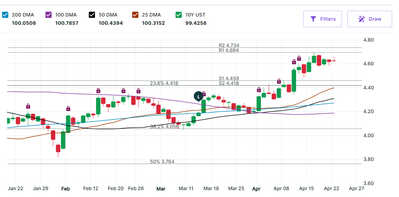Screen dimensions: 399x197
Task: Click the 4.60 y-axis label
Action: click(x=369, y=64)
